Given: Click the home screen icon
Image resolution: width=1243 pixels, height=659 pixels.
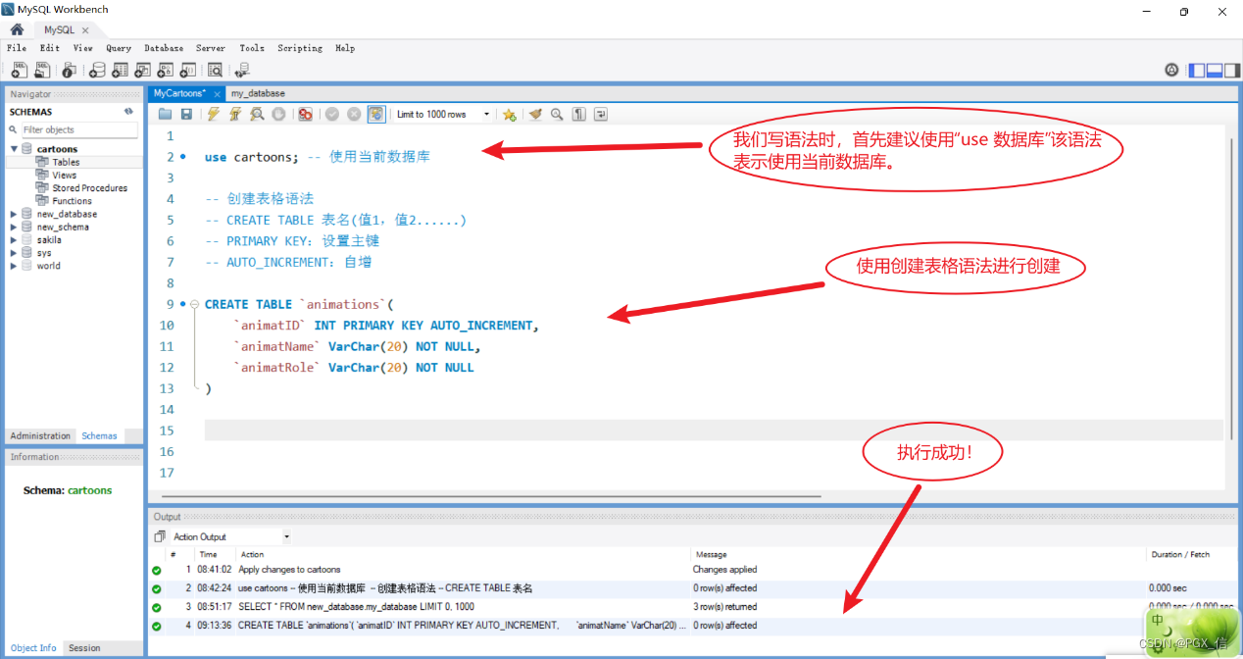Looking at the screenshot, I should pos(17,29).
